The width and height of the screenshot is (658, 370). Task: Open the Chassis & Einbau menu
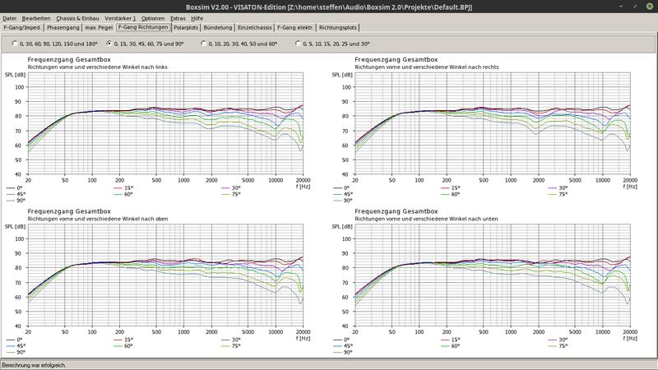pyautogui.click(x=79, y=17)
